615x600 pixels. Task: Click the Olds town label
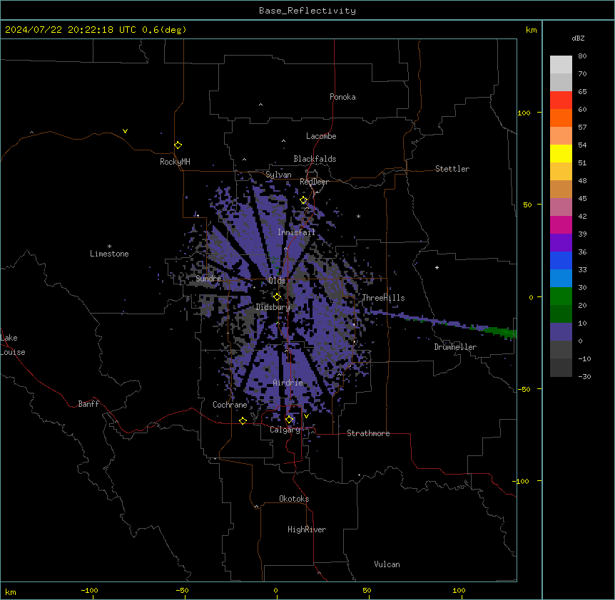[277, 281]
